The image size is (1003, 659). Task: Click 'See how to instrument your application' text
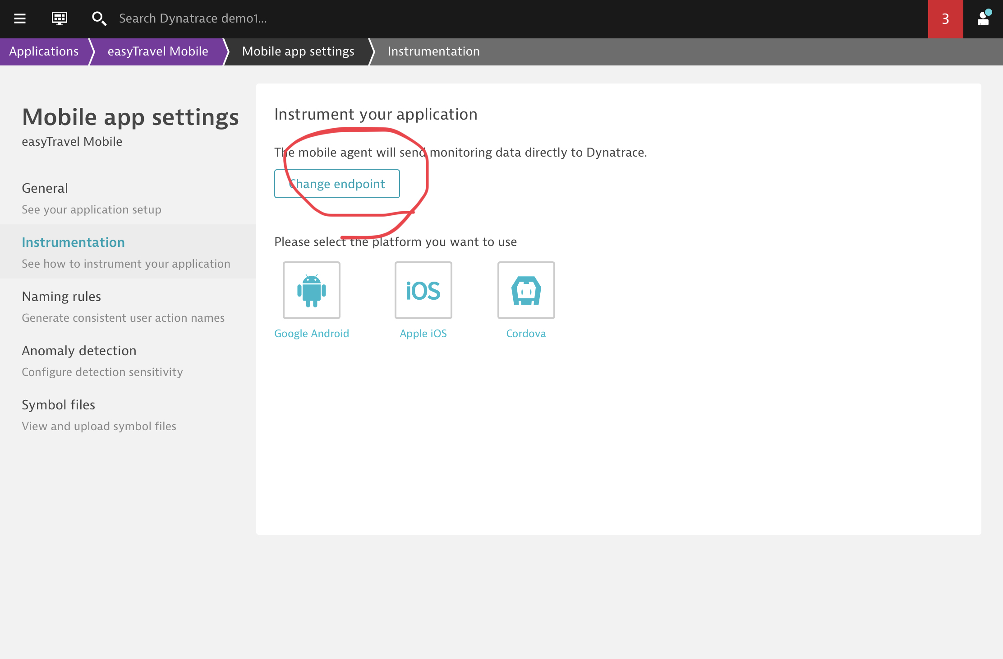[x=126, y=264]
